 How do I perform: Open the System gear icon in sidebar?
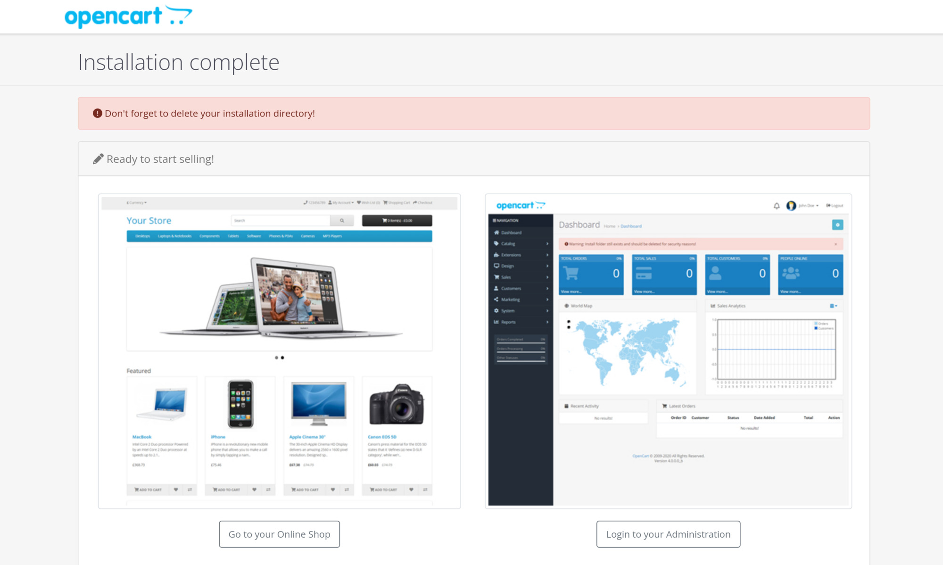[496, 311]
